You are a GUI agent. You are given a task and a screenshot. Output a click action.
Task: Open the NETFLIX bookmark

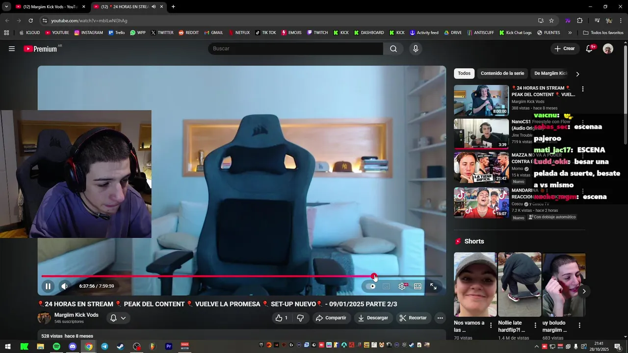(239, 33)
